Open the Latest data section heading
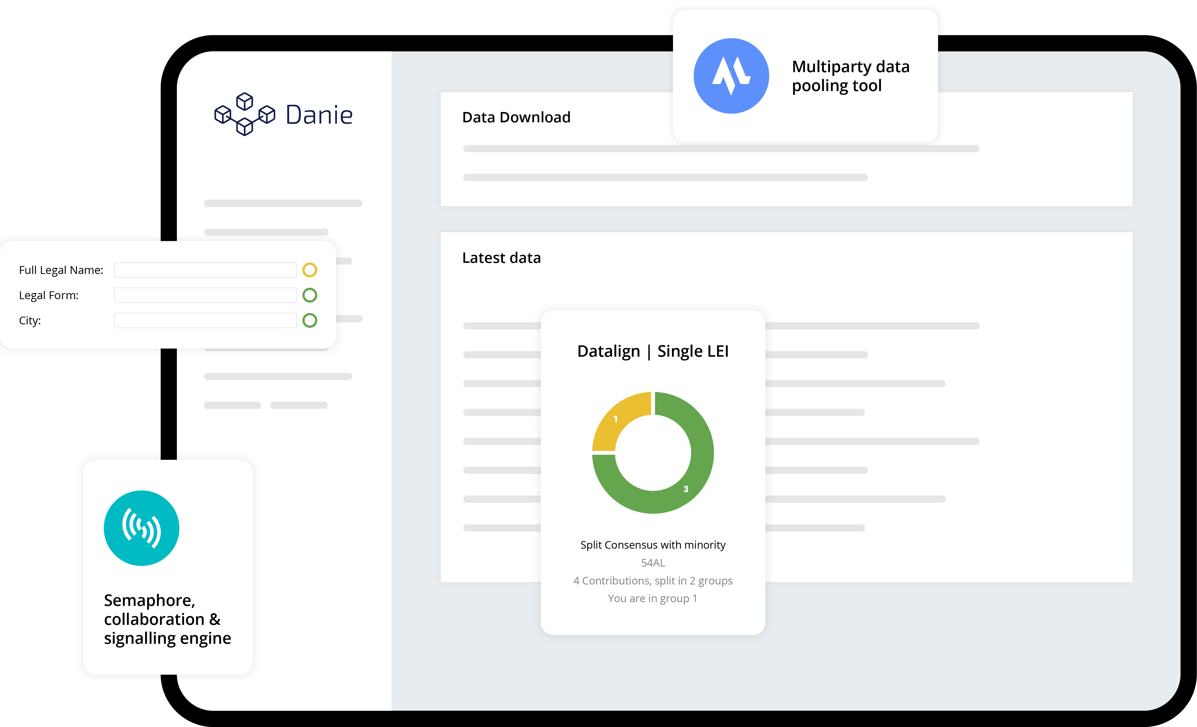 pos(501,258)
